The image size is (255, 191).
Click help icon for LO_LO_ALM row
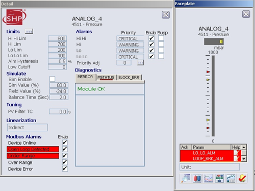237,153
